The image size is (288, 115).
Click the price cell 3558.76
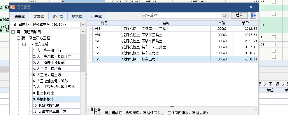click(245, 53)
